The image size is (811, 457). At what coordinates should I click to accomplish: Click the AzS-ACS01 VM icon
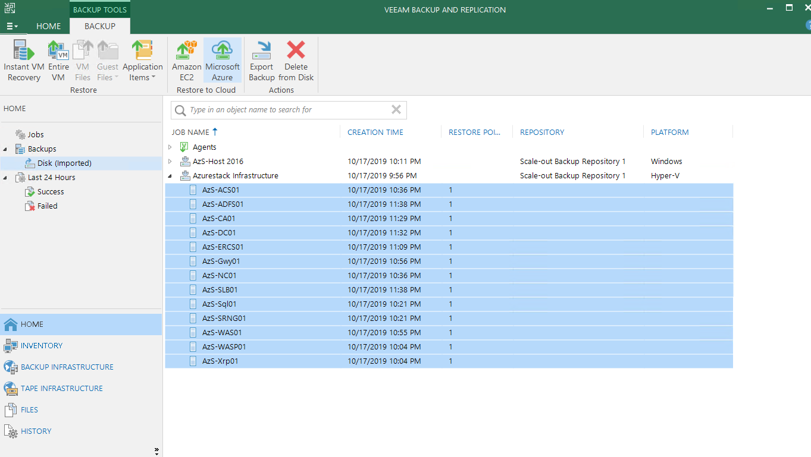pos(193,190)
